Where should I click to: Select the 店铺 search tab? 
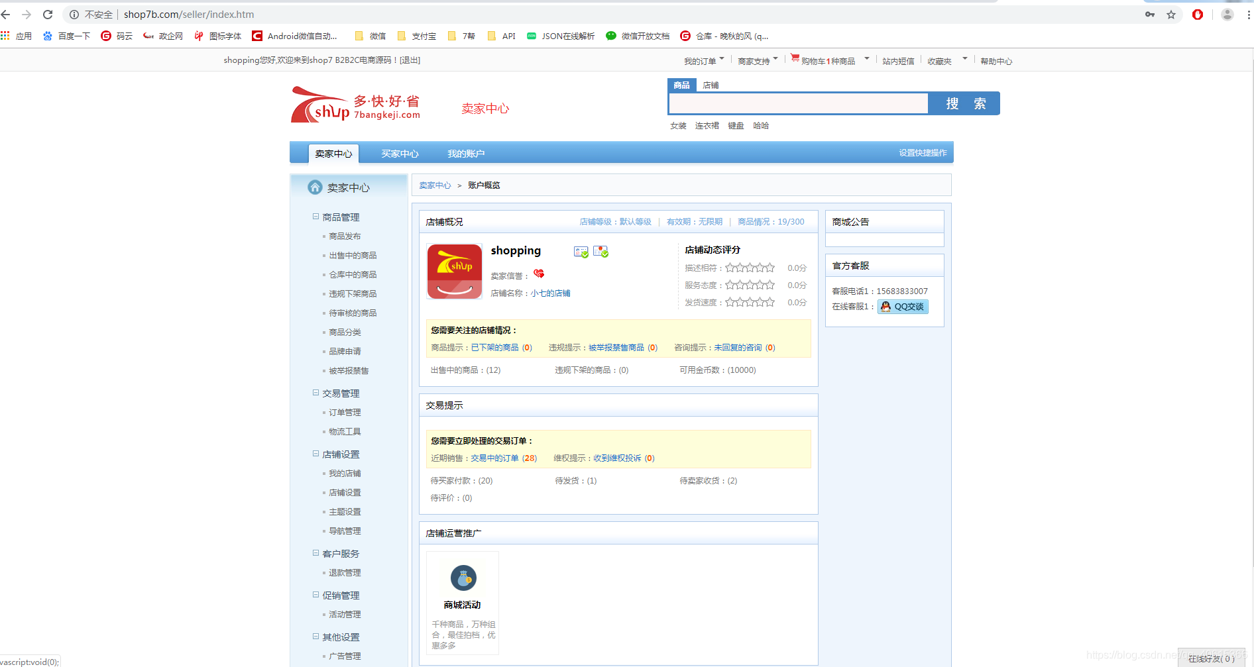point(711,85)
